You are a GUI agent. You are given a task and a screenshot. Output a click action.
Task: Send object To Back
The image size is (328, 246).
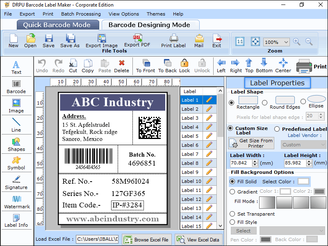pyautogui.click(x=167, y=66)
